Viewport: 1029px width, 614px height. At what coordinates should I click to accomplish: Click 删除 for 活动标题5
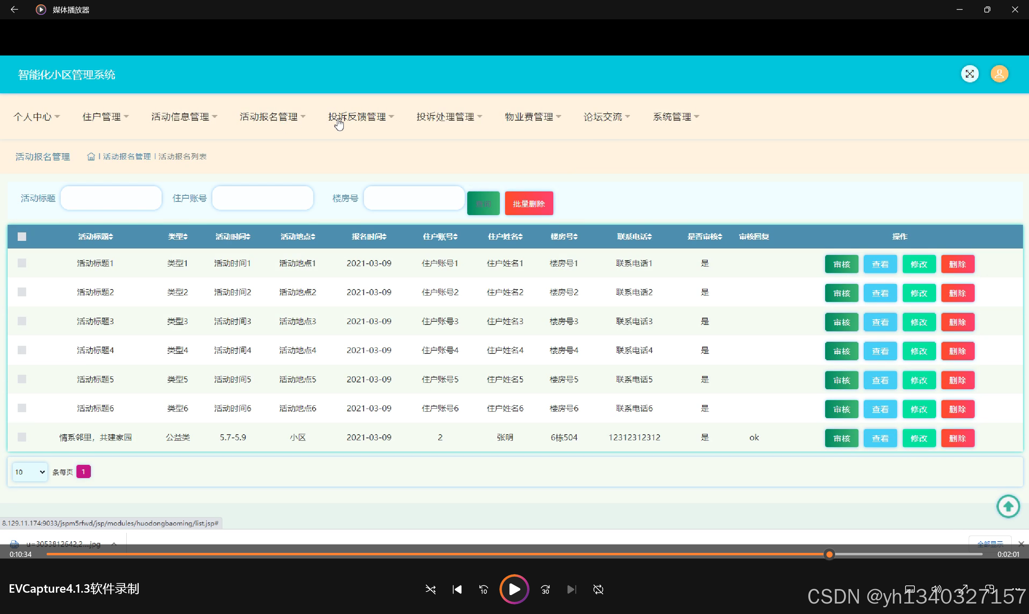[957, 380]
